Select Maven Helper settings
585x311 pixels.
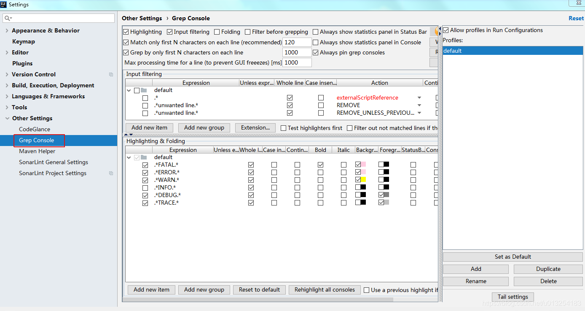[x=37, y=151]
